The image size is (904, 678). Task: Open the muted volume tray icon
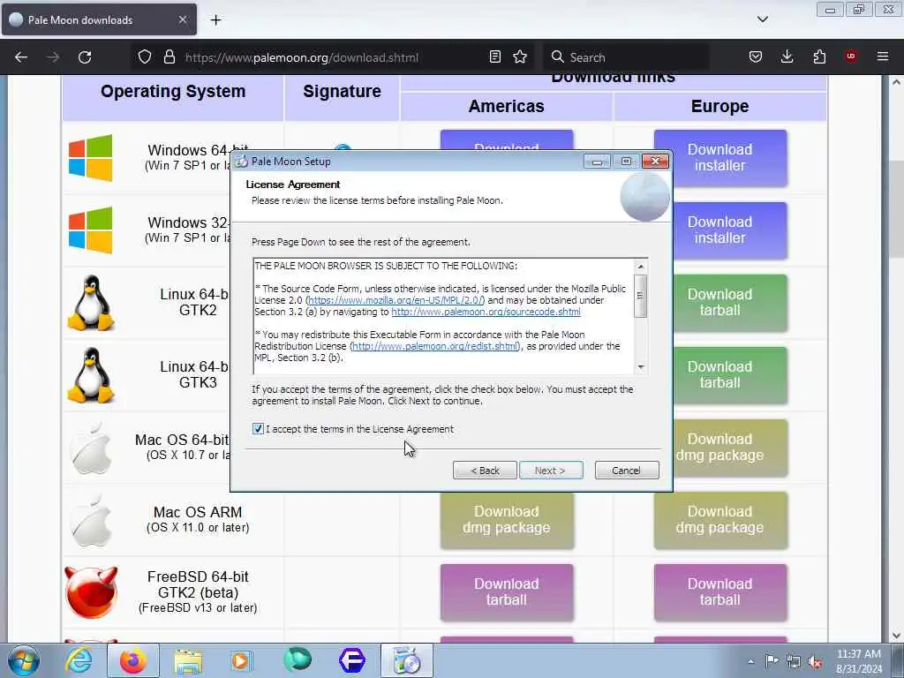click(x=815, y=662)
